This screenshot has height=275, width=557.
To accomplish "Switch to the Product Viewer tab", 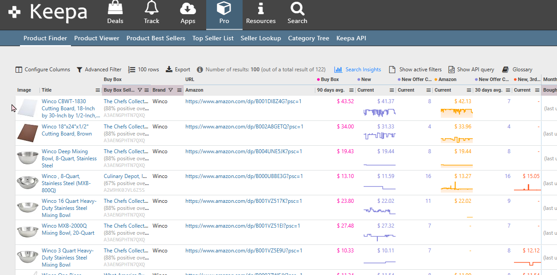I will coord(97,38).
